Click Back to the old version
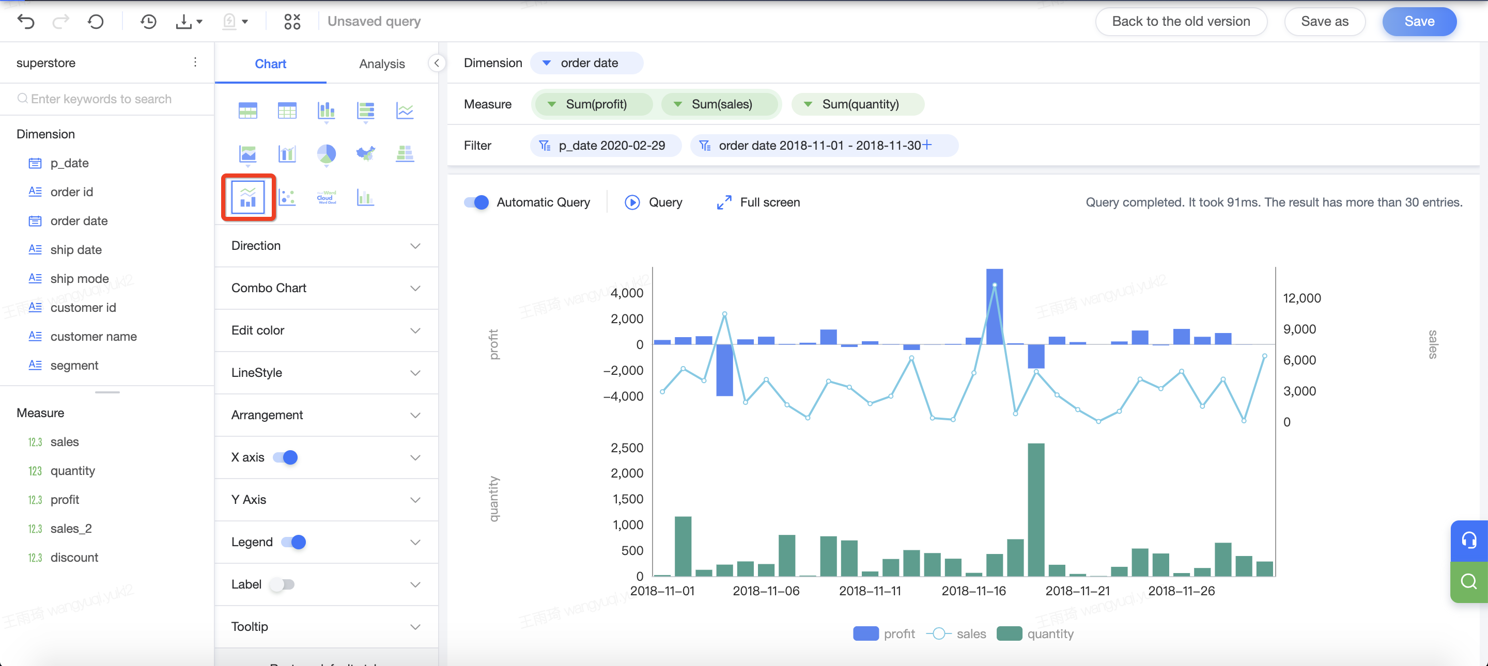Screen dimensions: 1488x666 tap(1181, 21)
